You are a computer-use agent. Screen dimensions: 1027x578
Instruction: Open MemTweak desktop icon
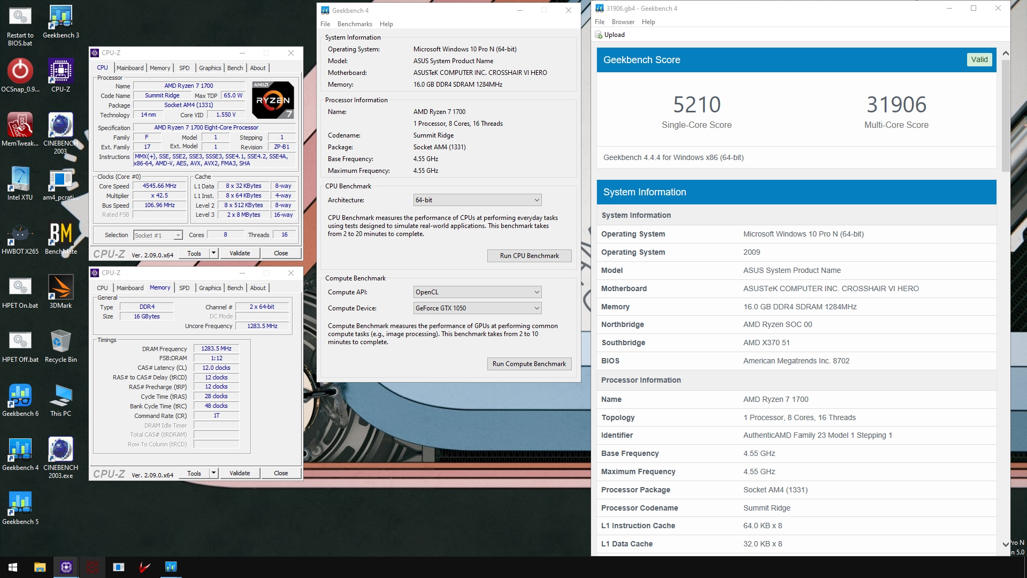20,130
